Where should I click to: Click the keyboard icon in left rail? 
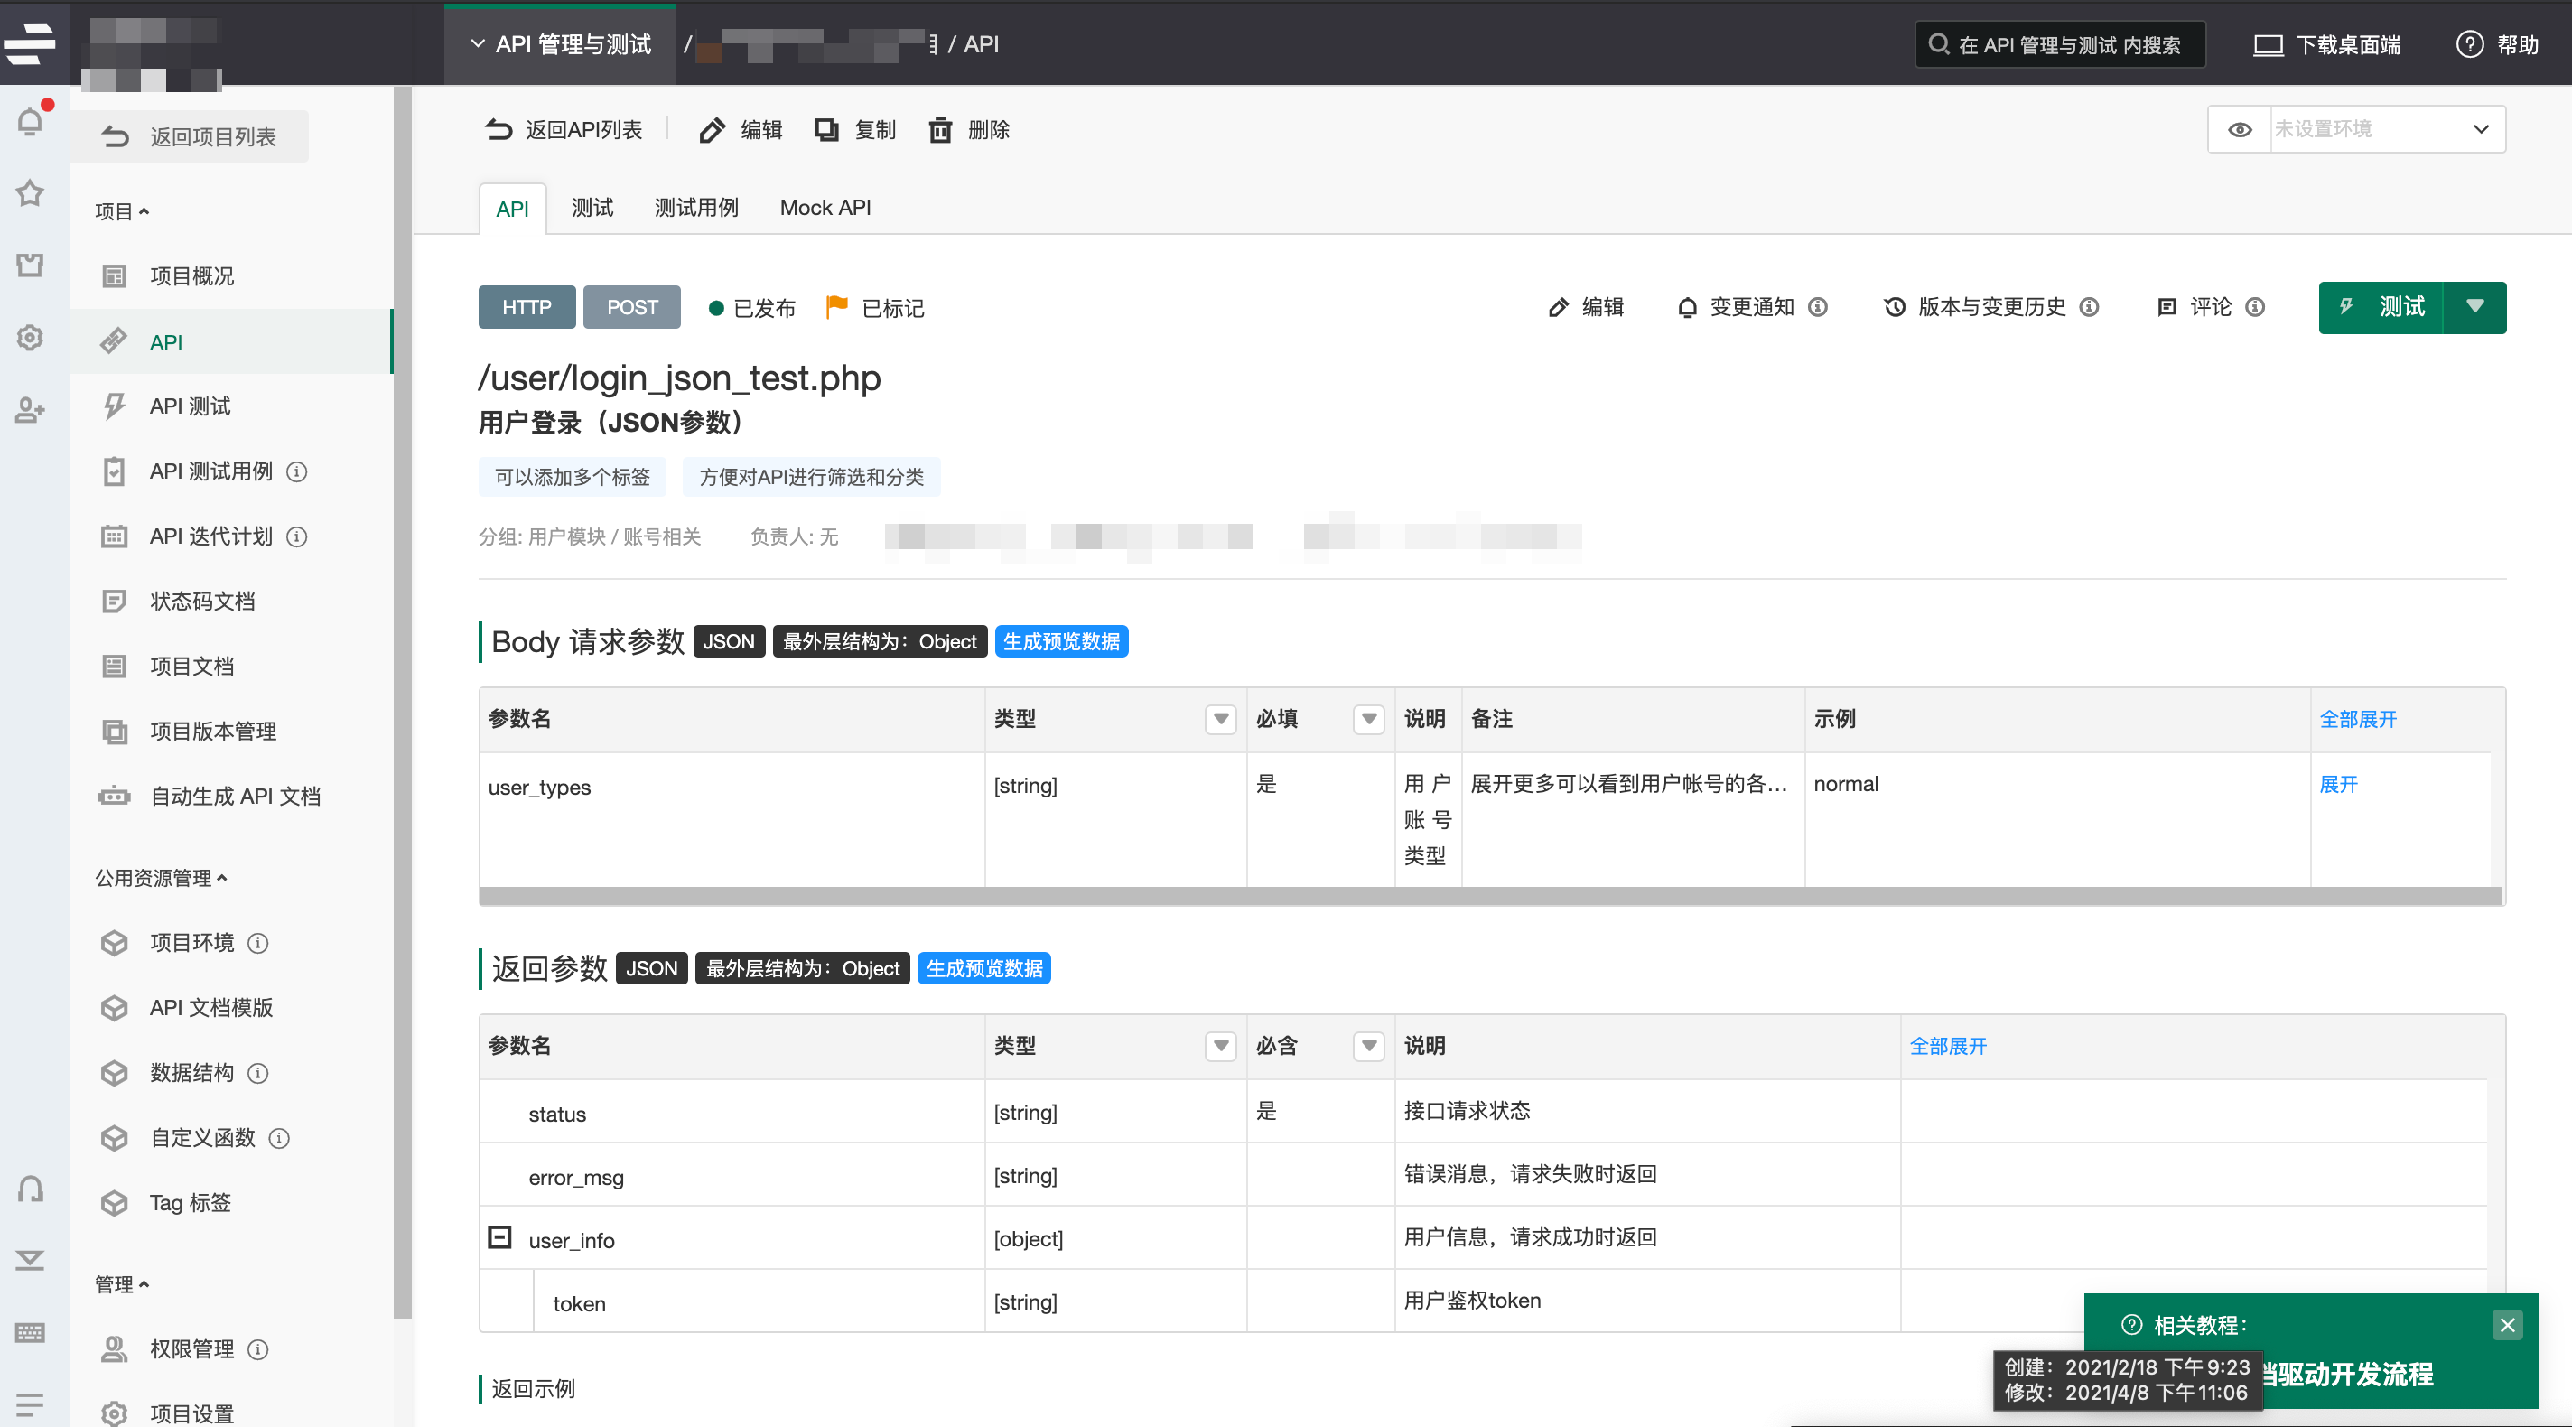point(30,1332)
